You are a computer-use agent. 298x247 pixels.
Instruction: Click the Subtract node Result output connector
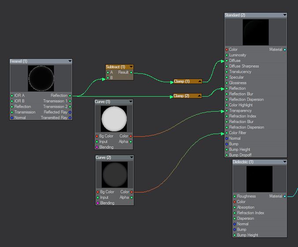[132, 73]
